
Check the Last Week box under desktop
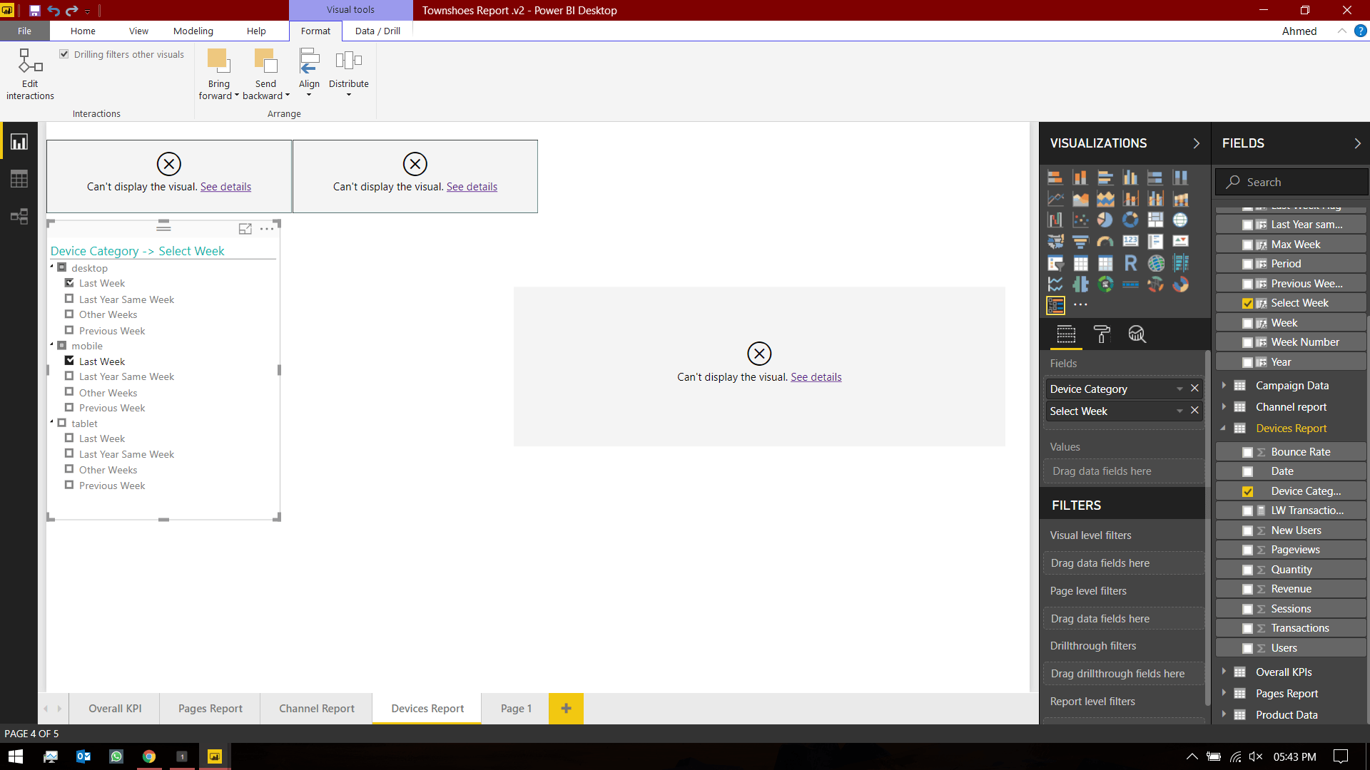[x=70, y=283]
